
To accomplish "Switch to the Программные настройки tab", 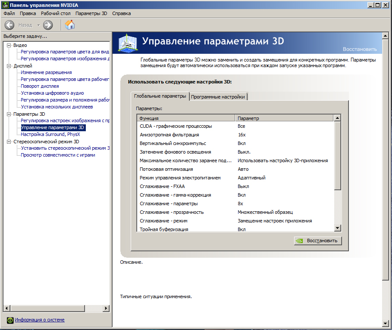I will [218, 97].
